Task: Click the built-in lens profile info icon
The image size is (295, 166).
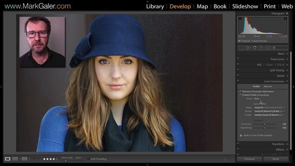Action: [x=241, y=135]
